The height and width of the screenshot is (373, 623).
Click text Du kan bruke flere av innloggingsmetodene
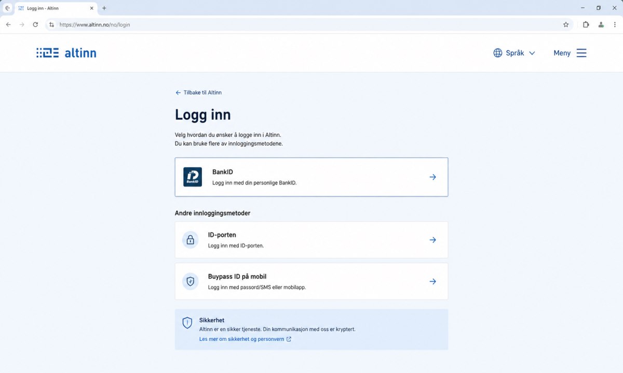(x=229, y=144)
